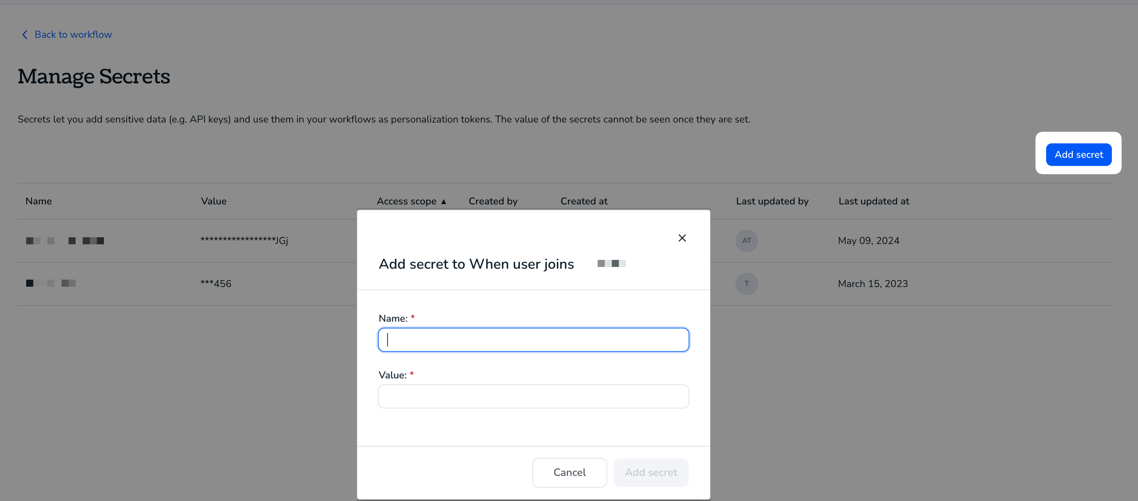Viewport: 1138px width, 501px height.
Task: Click into the Value input field
Action: pyautogui.click(x=533, y=396)
